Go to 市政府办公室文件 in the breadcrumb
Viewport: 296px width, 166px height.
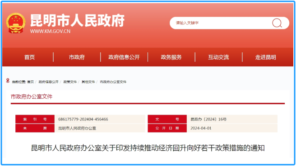113,82
